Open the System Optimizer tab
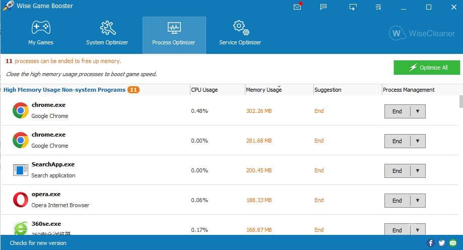 (x=107, y=34)
